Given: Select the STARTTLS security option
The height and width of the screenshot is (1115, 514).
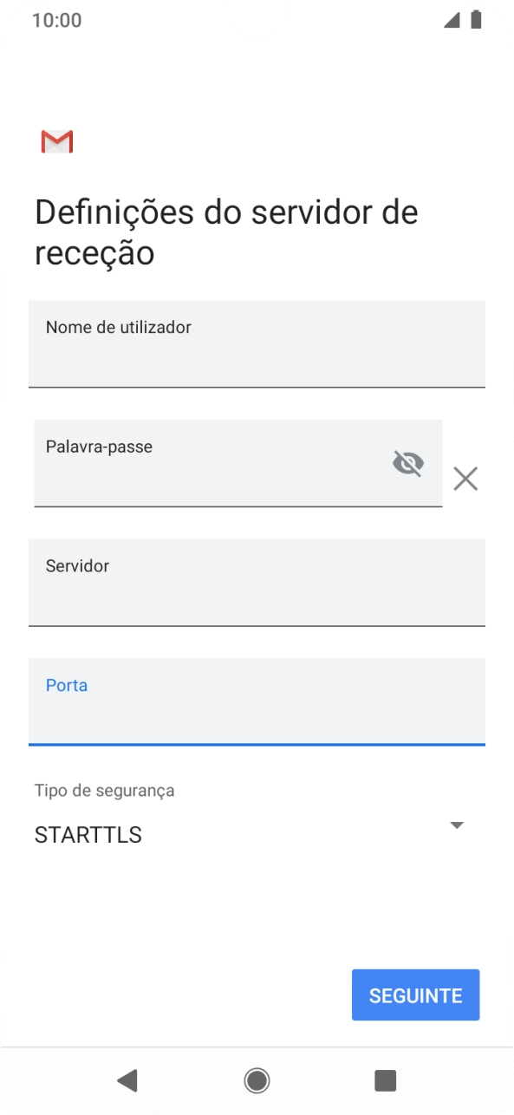Looking at the screenshot, I should click(86, 834).
